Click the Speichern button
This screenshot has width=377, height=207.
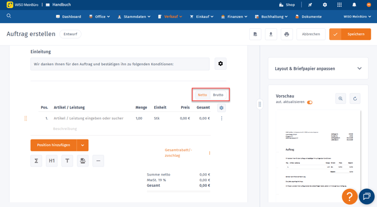point(350,34)
